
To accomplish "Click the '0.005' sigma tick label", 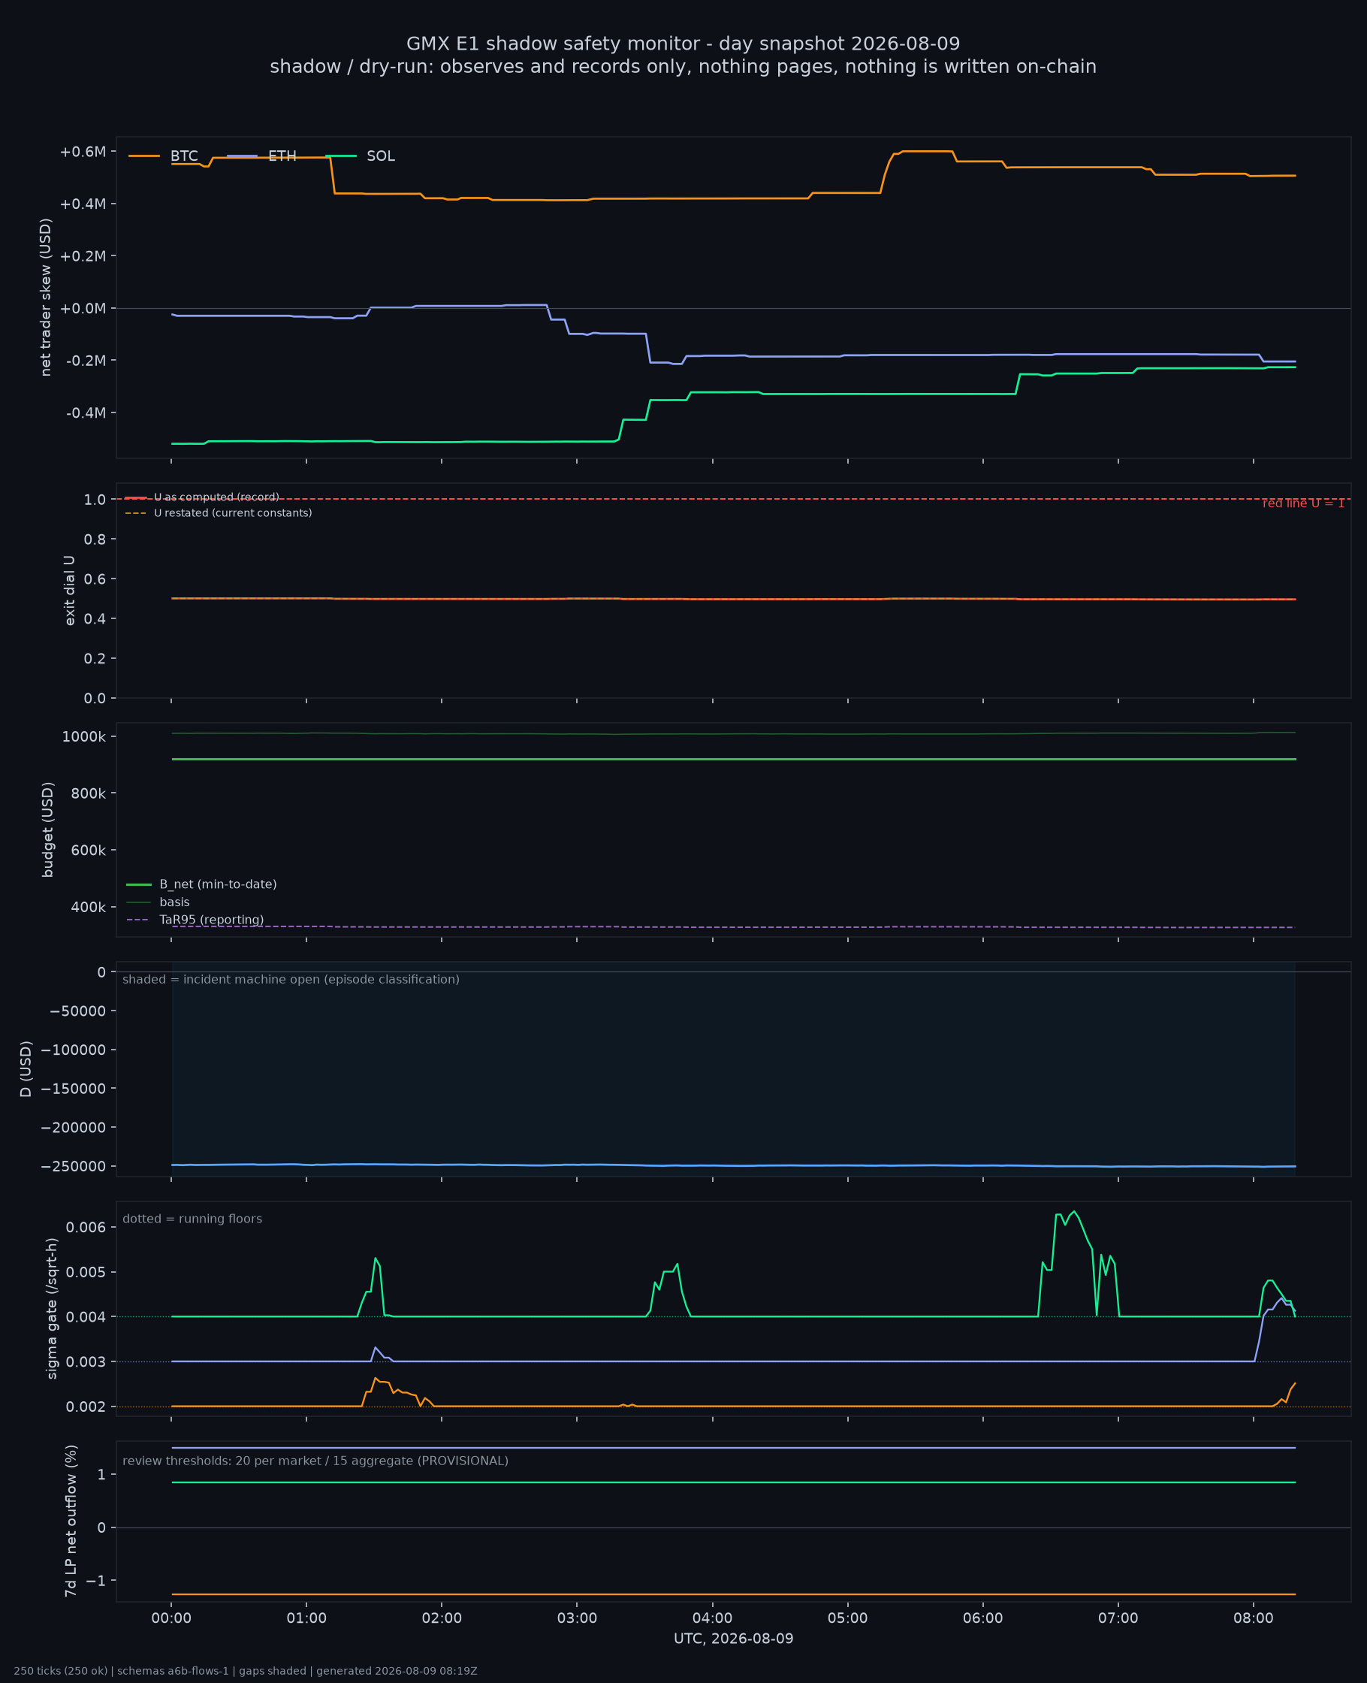I will click(86, 1272).
